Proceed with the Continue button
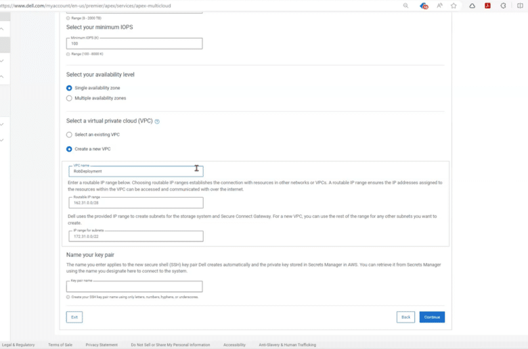528x349 pixels. pos(432,317)
